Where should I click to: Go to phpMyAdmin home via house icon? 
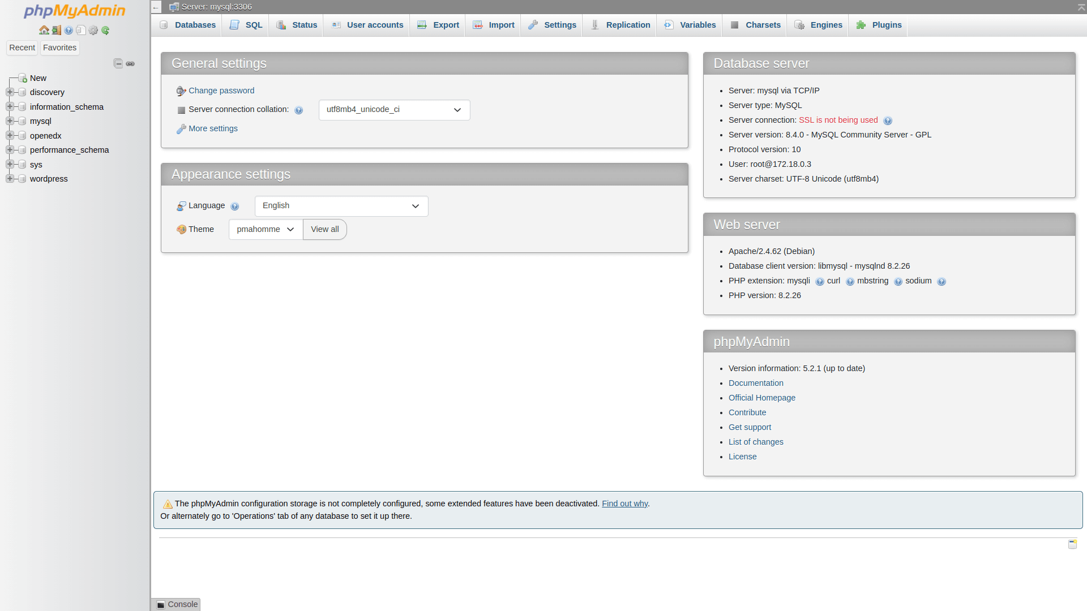click(x=44, y=30)
